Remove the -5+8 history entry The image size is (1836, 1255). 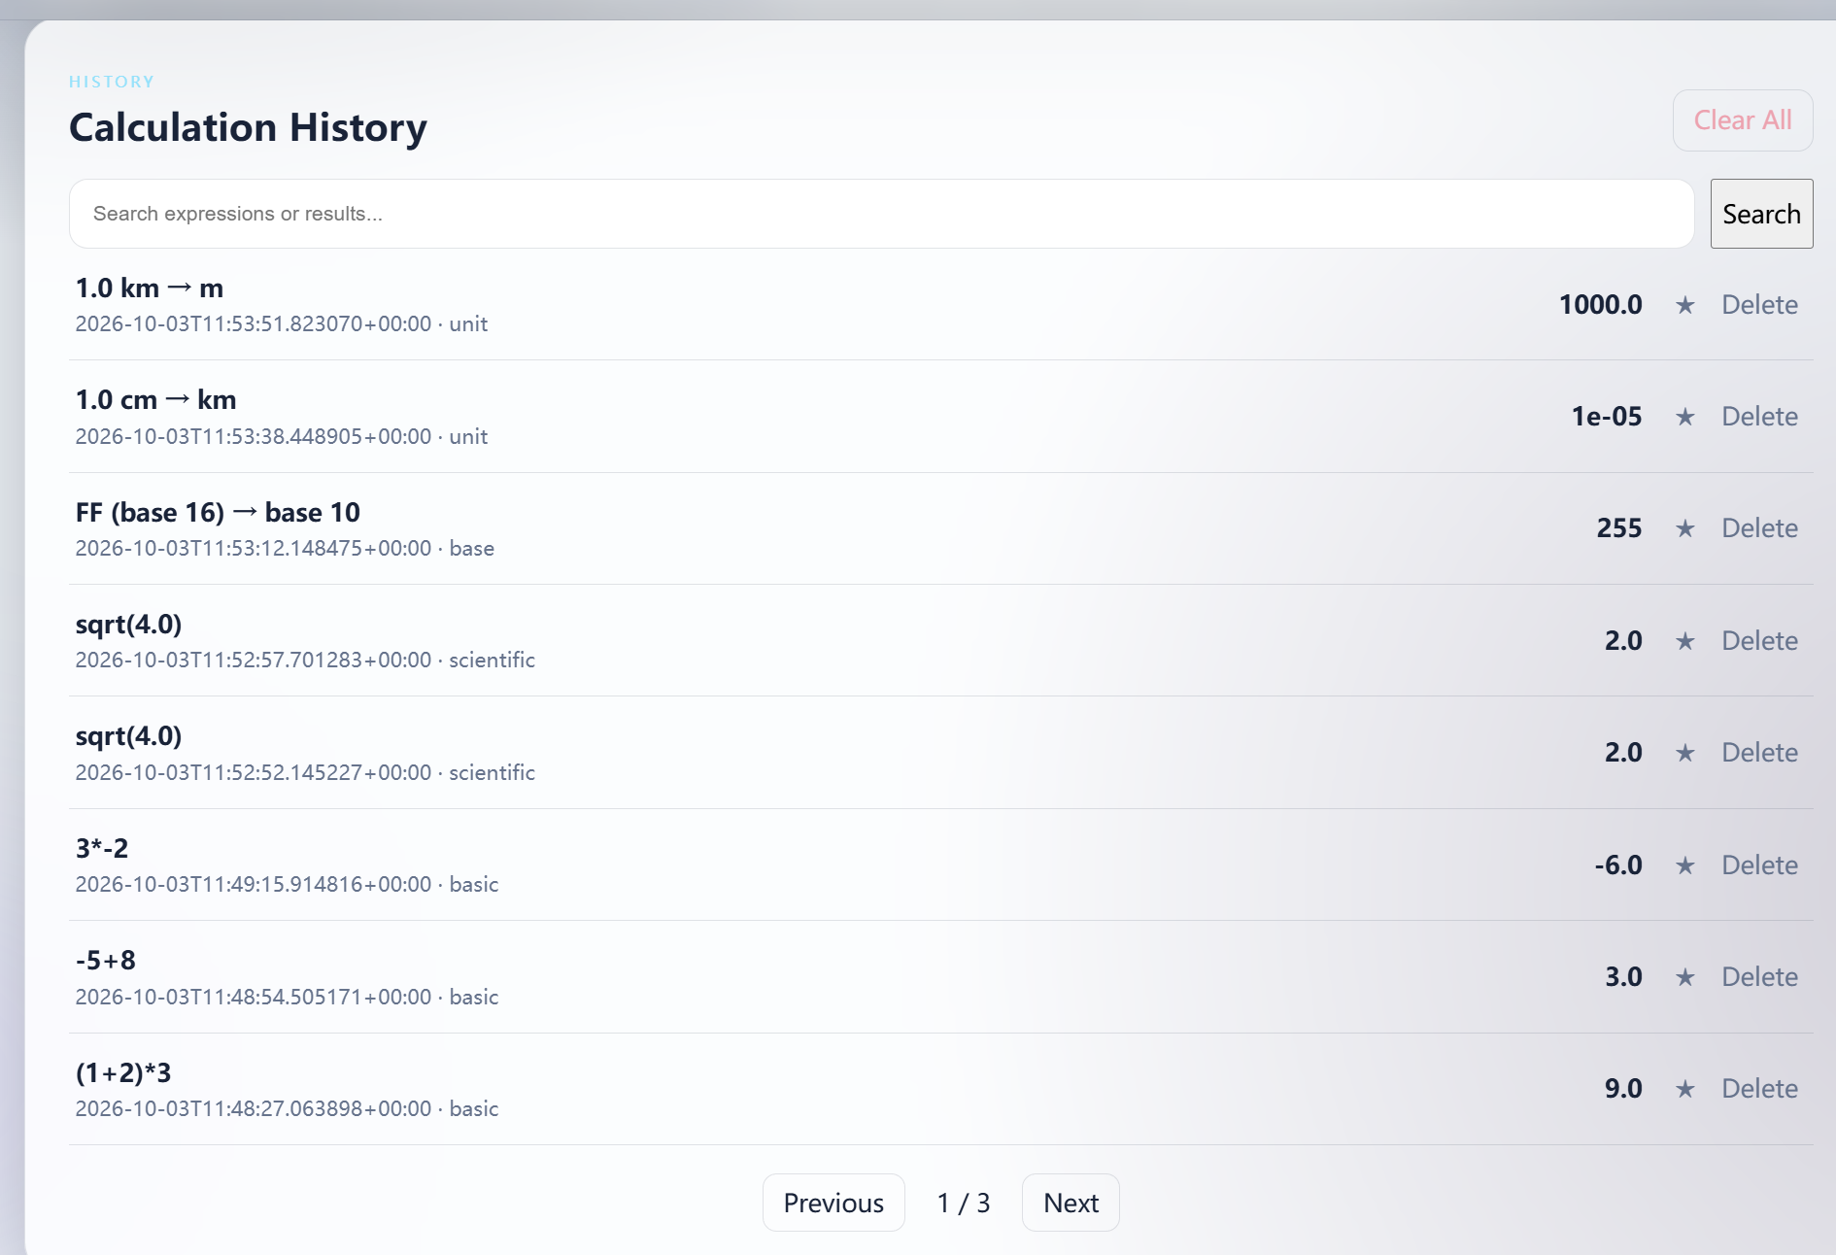[x=1759, y=977]
